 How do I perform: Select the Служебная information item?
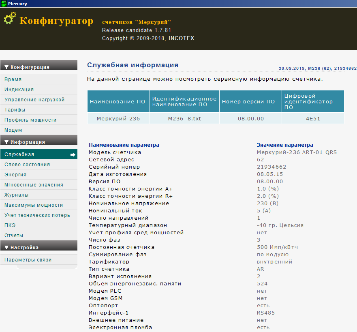[39, 154]
